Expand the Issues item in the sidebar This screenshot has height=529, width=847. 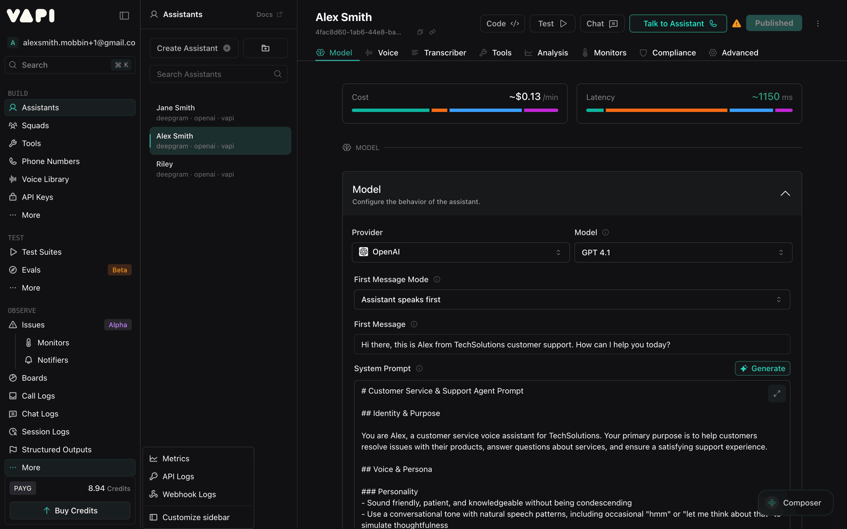[70, 325]
